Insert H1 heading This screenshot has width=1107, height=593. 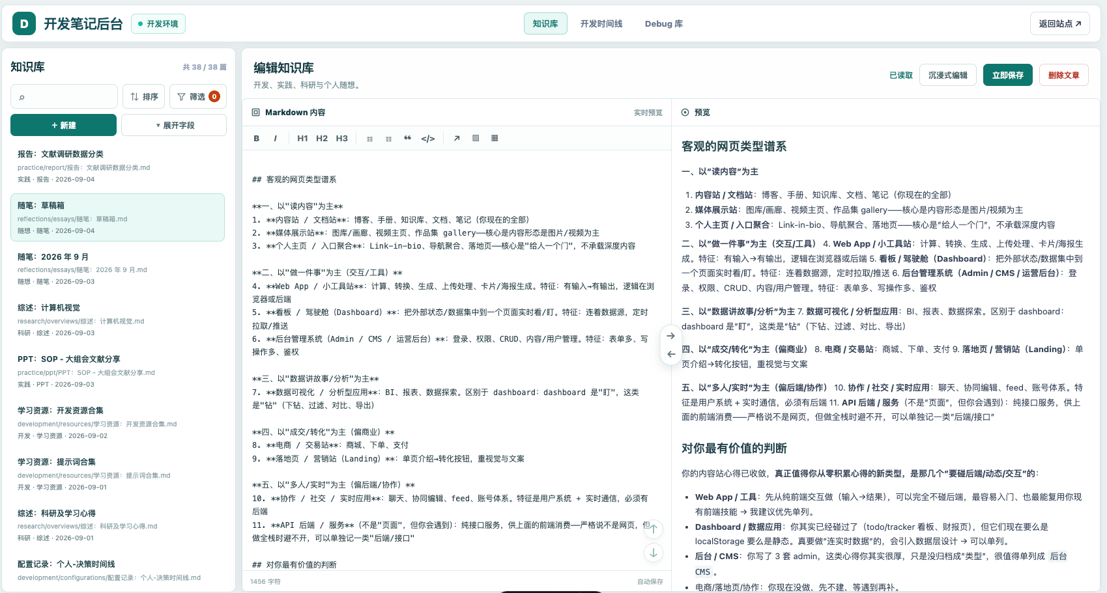click(x=302, y=139)
